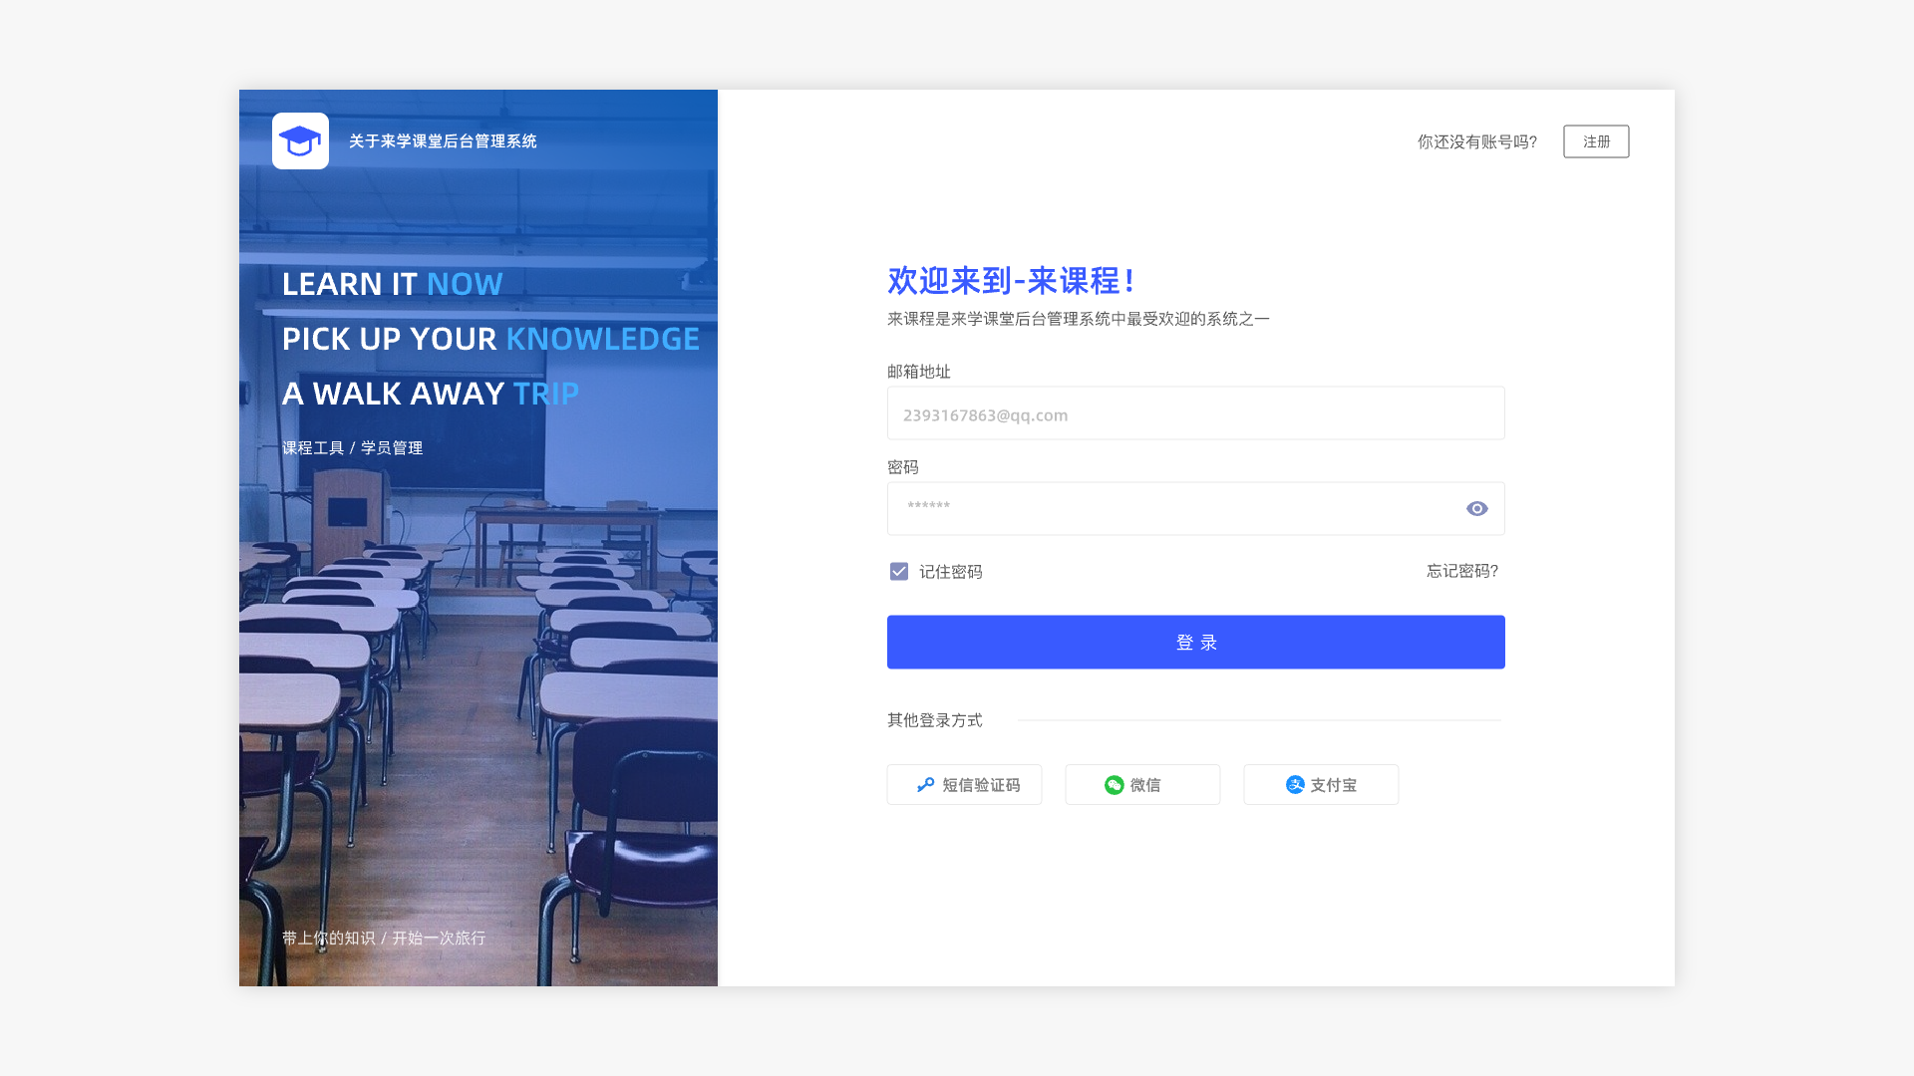Click the 课程工具 / 学员管理 caption
This screenshot has width=1914, height=1076.
click(352, 448)
